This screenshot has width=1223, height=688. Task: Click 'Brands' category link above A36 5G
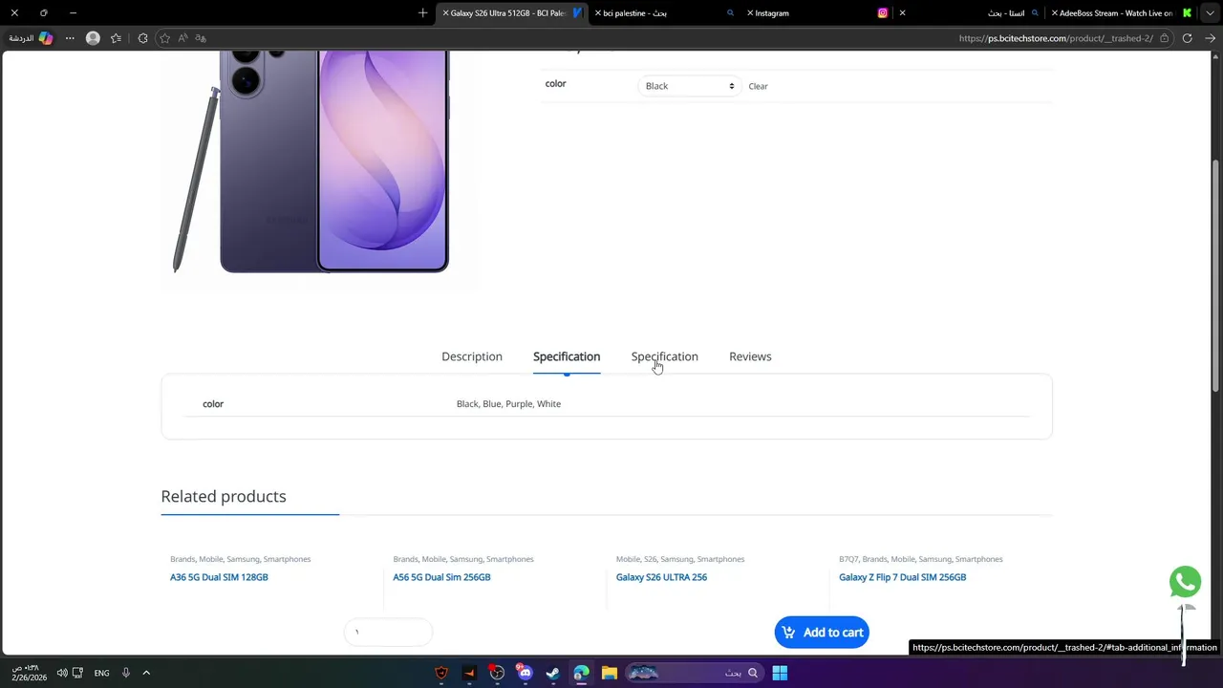click(x=182, y=559)
